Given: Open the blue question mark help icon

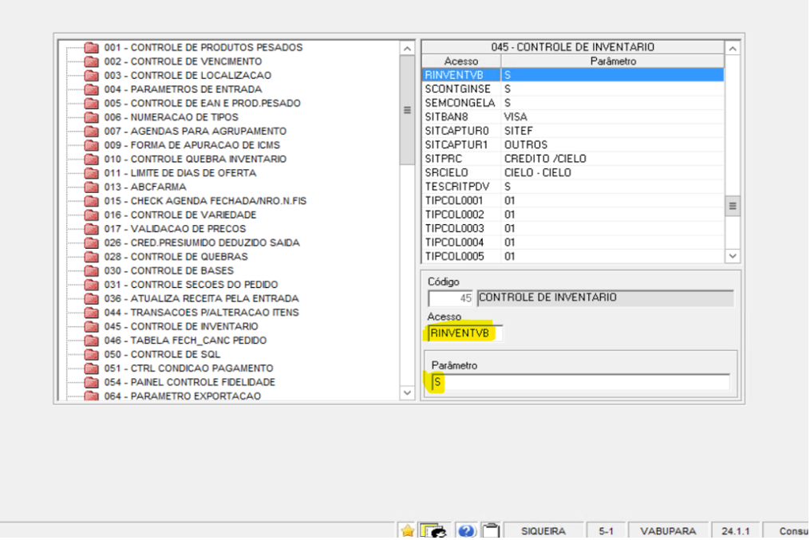Looking at the screenshot, I should pos(467,530).
